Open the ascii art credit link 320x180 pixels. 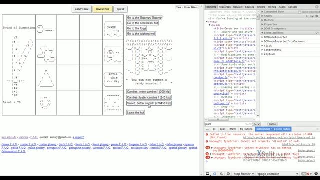click(9, 137)
